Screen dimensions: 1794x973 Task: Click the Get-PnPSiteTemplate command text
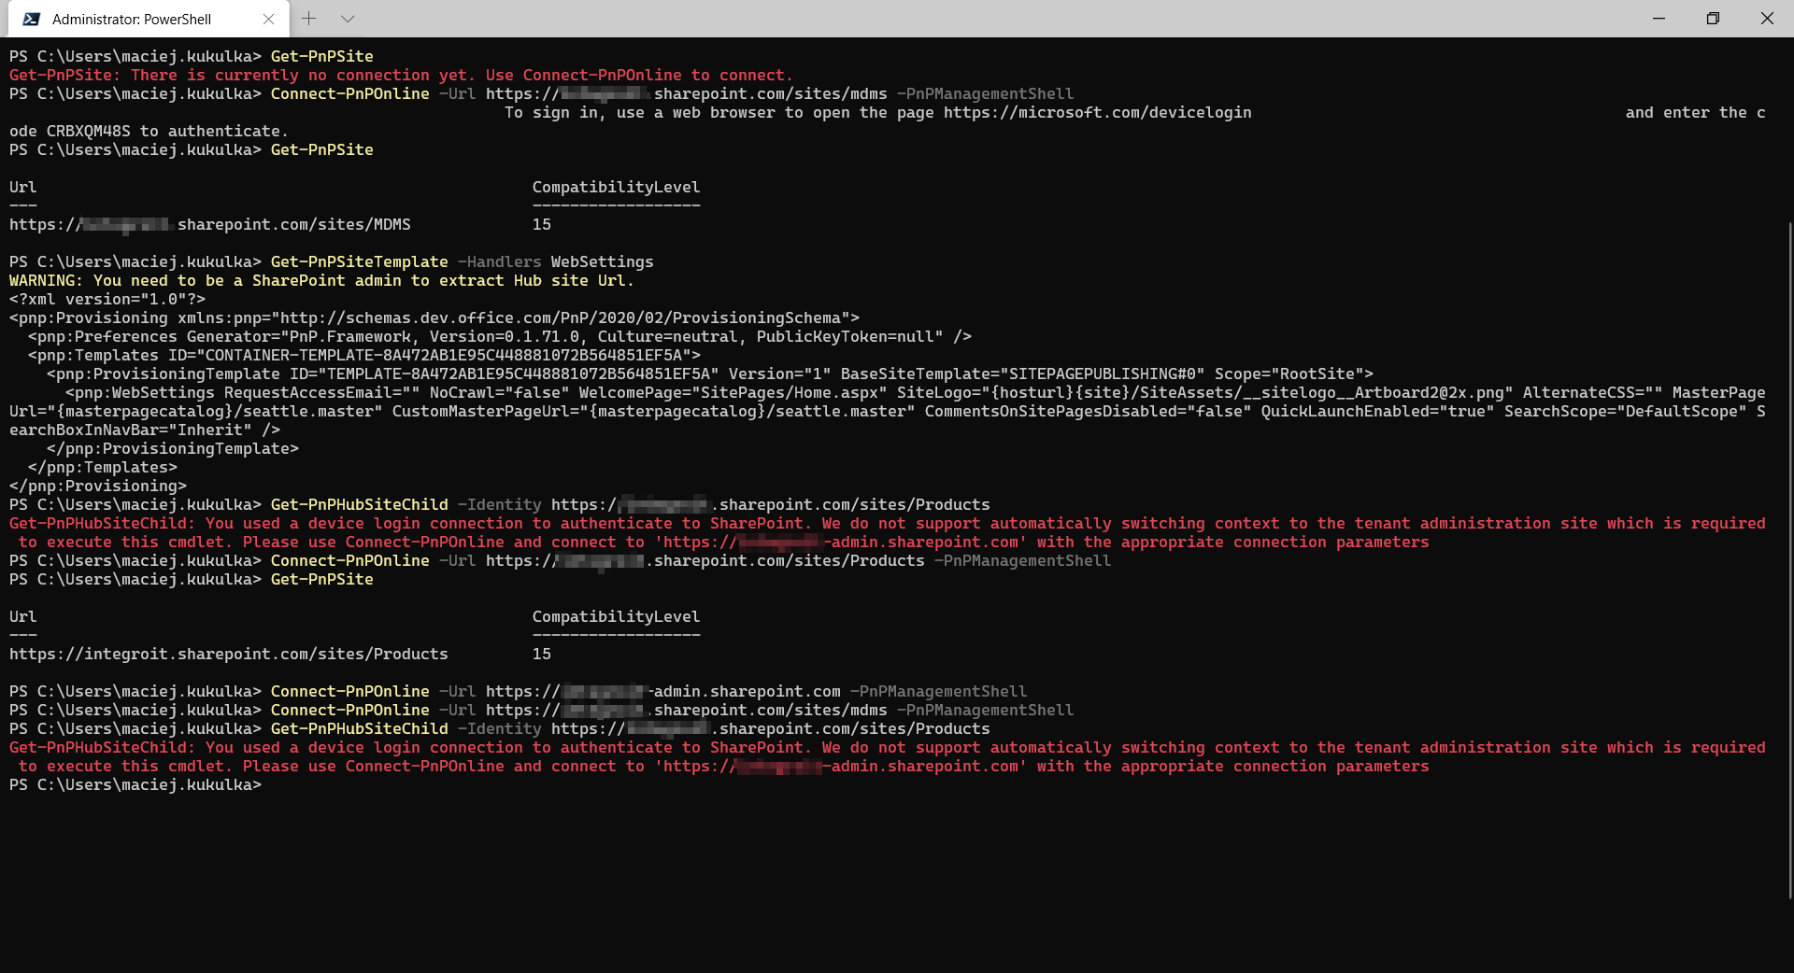click(358, 261)
